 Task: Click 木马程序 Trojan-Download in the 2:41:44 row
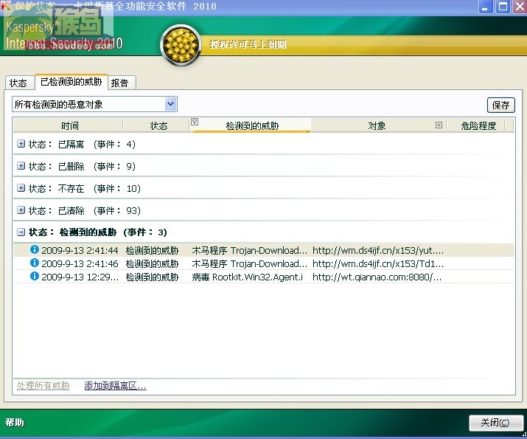click(x=249, y=251)
